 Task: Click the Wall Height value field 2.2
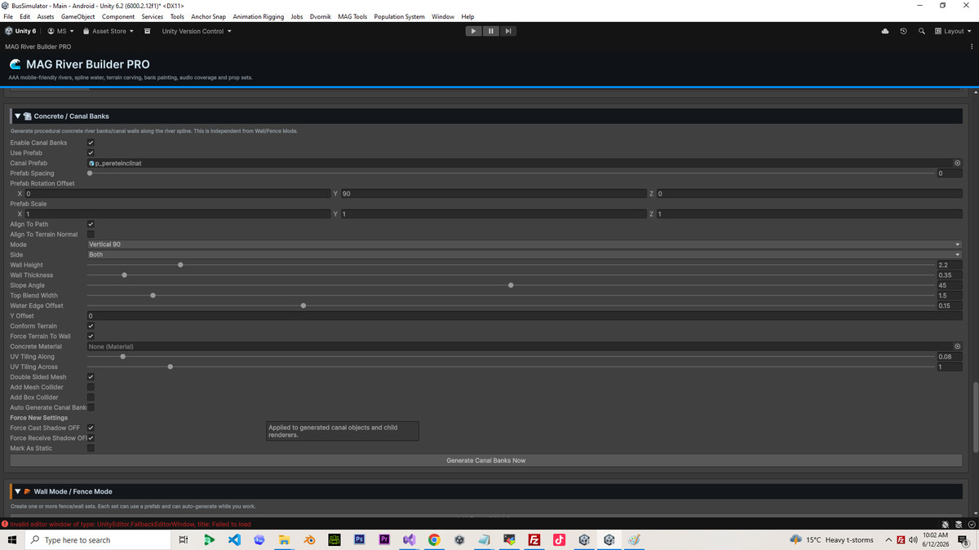click(950, 265)
